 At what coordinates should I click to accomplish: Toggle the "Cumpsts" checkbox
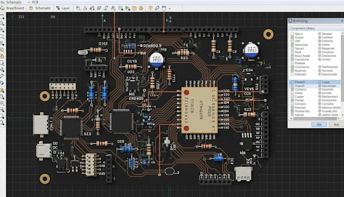click(292, 104)
